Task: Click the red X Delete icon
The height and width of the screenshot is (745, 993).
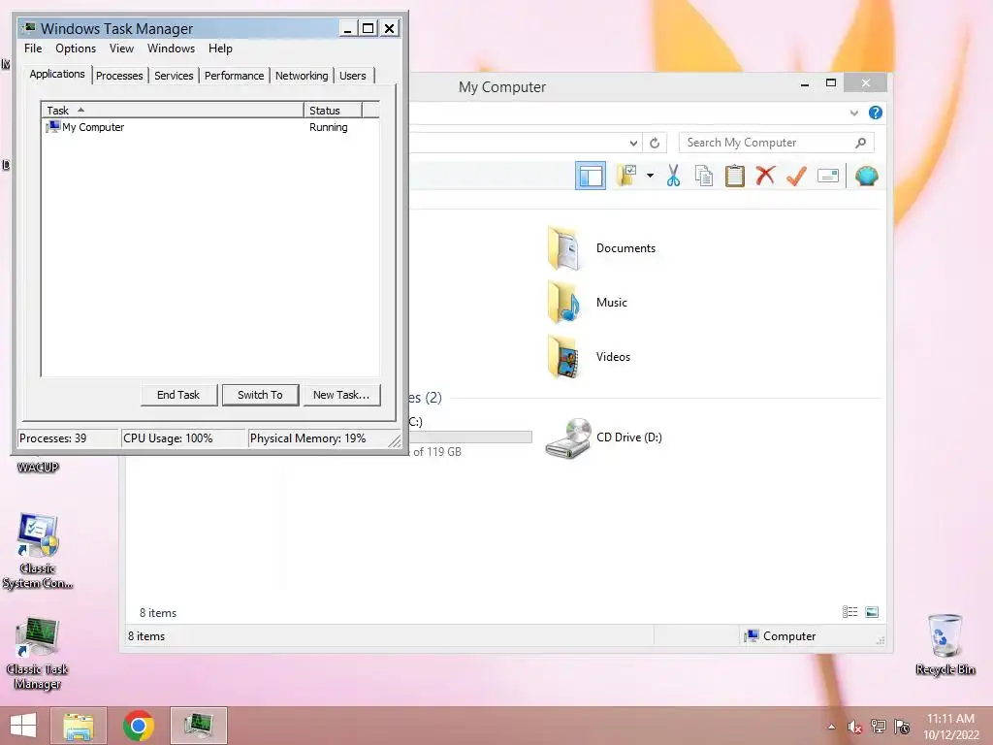Action: point(766,176)
